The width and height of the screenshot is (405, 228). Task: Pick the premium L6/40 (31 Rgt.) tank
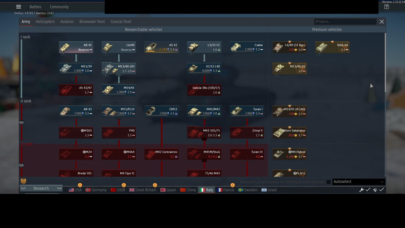pyautogui.click(x=290, y=47)
